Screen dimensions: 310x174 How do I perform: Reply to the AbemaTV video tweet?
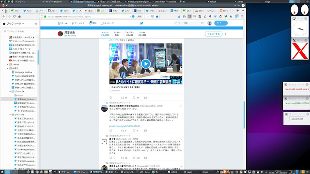[111, 98]
